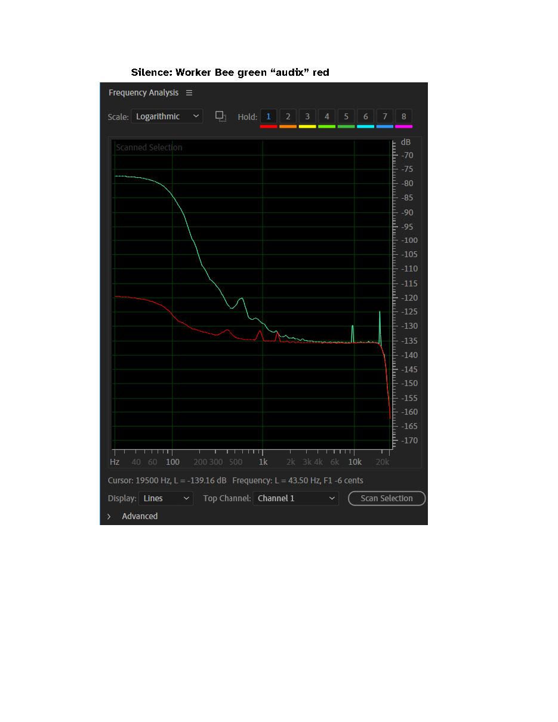This screenshot has height=722, width=558.
Task: Click the lime swatch under Hold 4
Action: [326, 126]
